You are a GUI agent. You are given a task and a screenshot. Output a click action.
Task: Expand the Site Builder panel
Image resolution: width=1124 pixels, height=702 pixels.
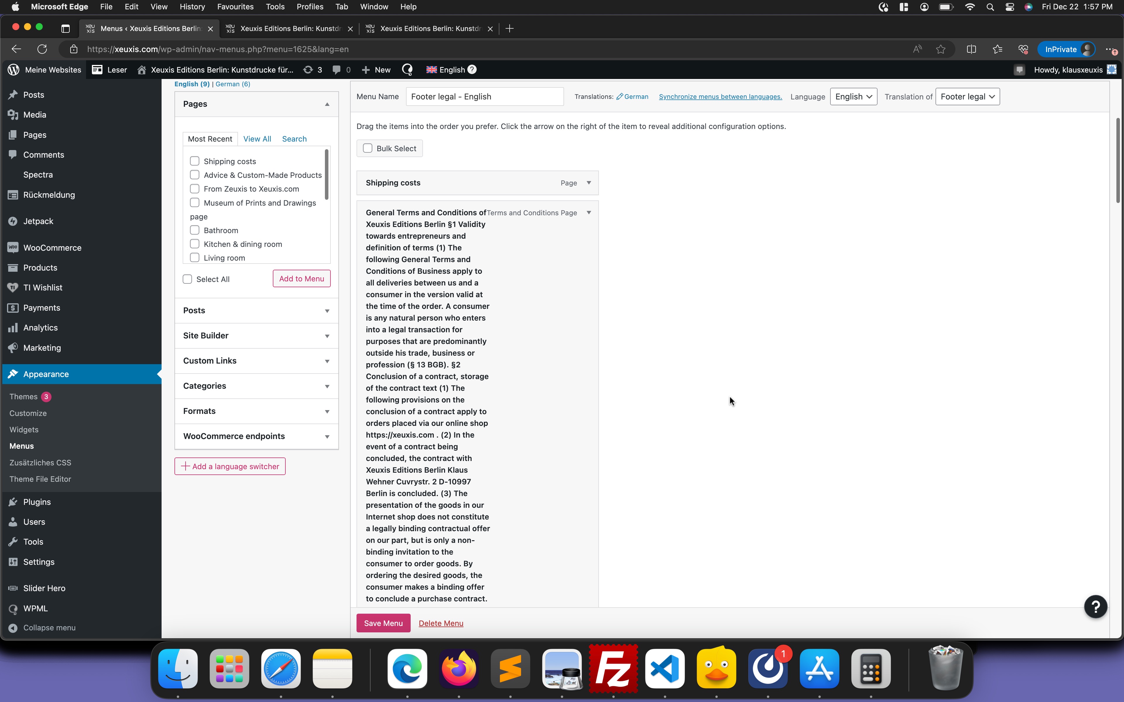point(327,336)
